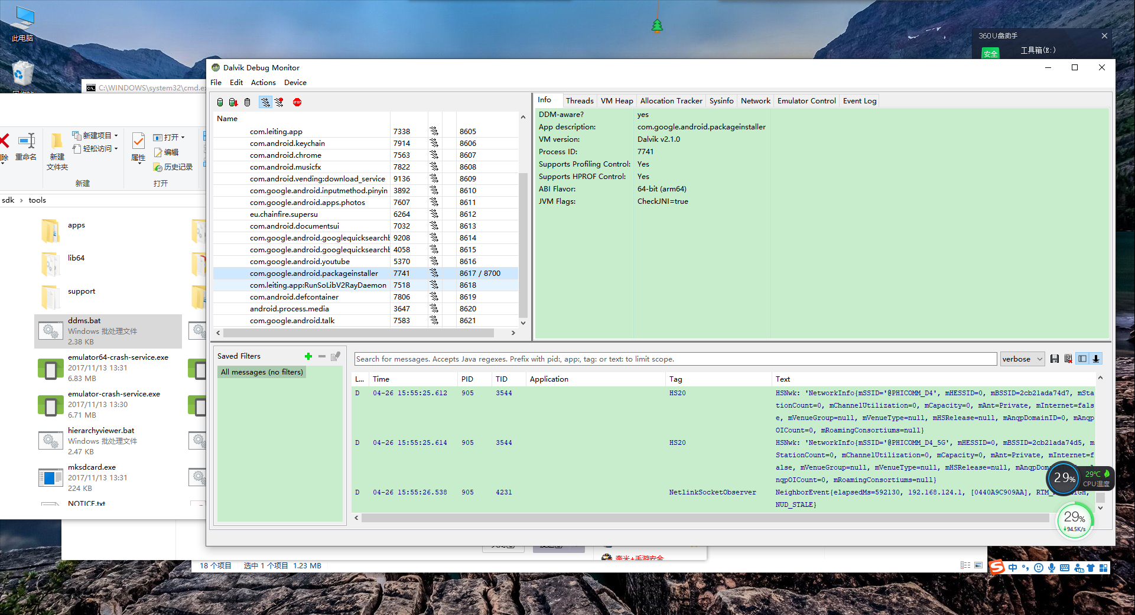Viewport: 1135px width, 615px height.
Task: Click the Edit Filter pencil icon
Action: (336, 356)
